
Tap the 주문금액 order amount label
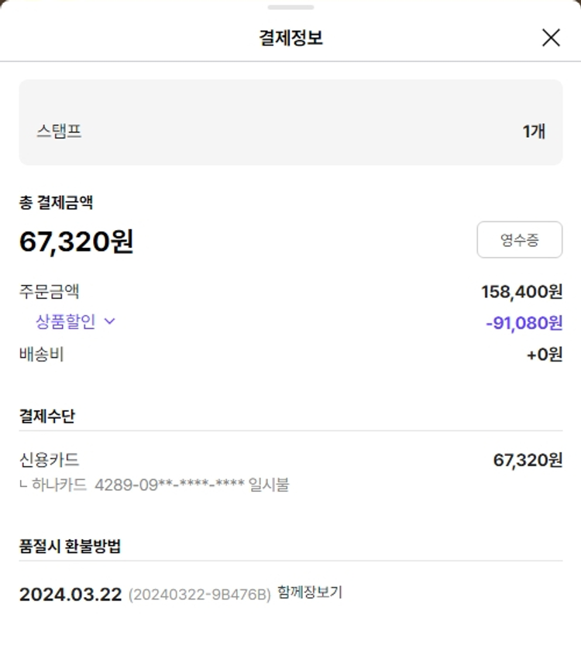pos(49,292)
